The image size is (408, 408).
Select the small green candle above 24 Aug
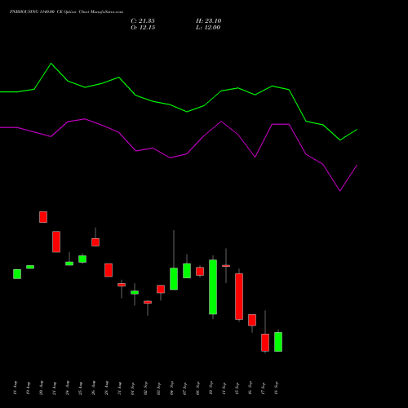click(69, 264)
